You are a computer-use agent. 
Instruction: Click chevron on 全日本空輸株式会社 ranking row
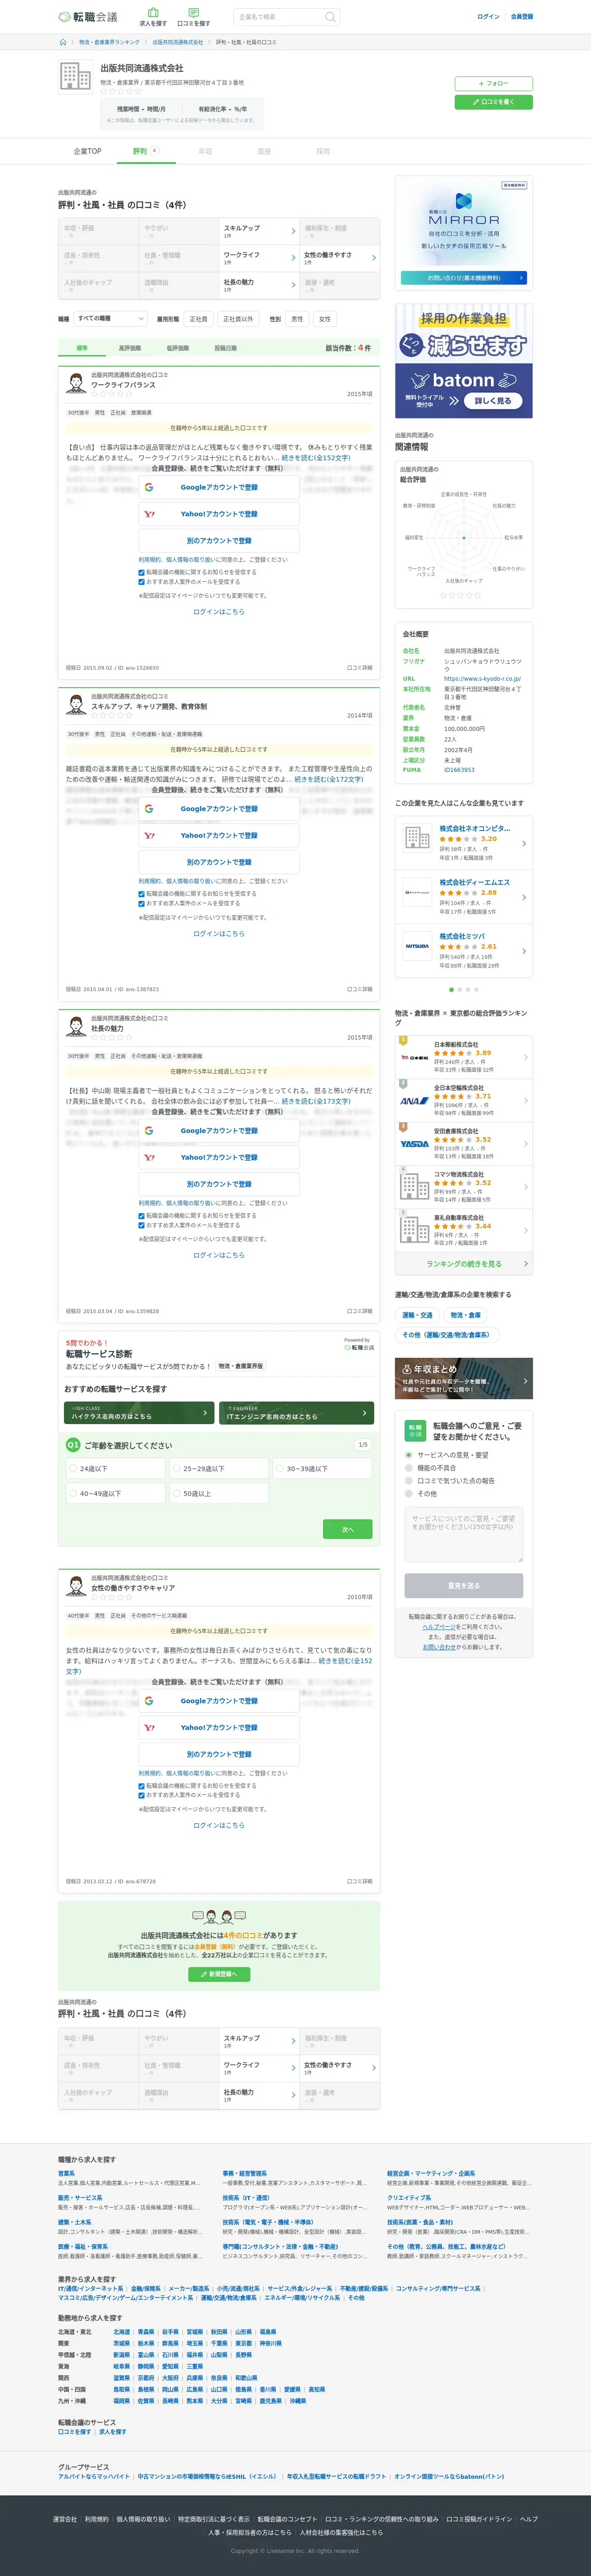[526, 1101]
